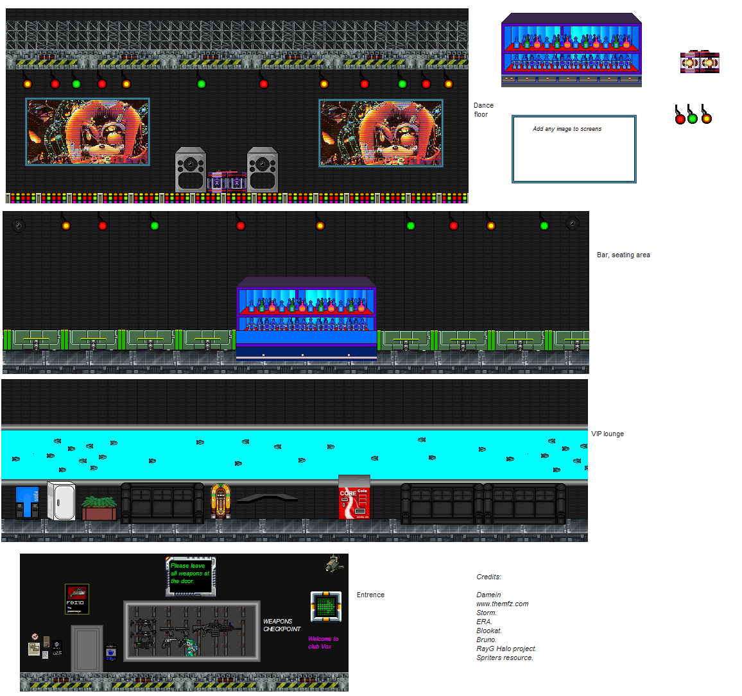Select the white refrigerator sprite

click(61, 501)
